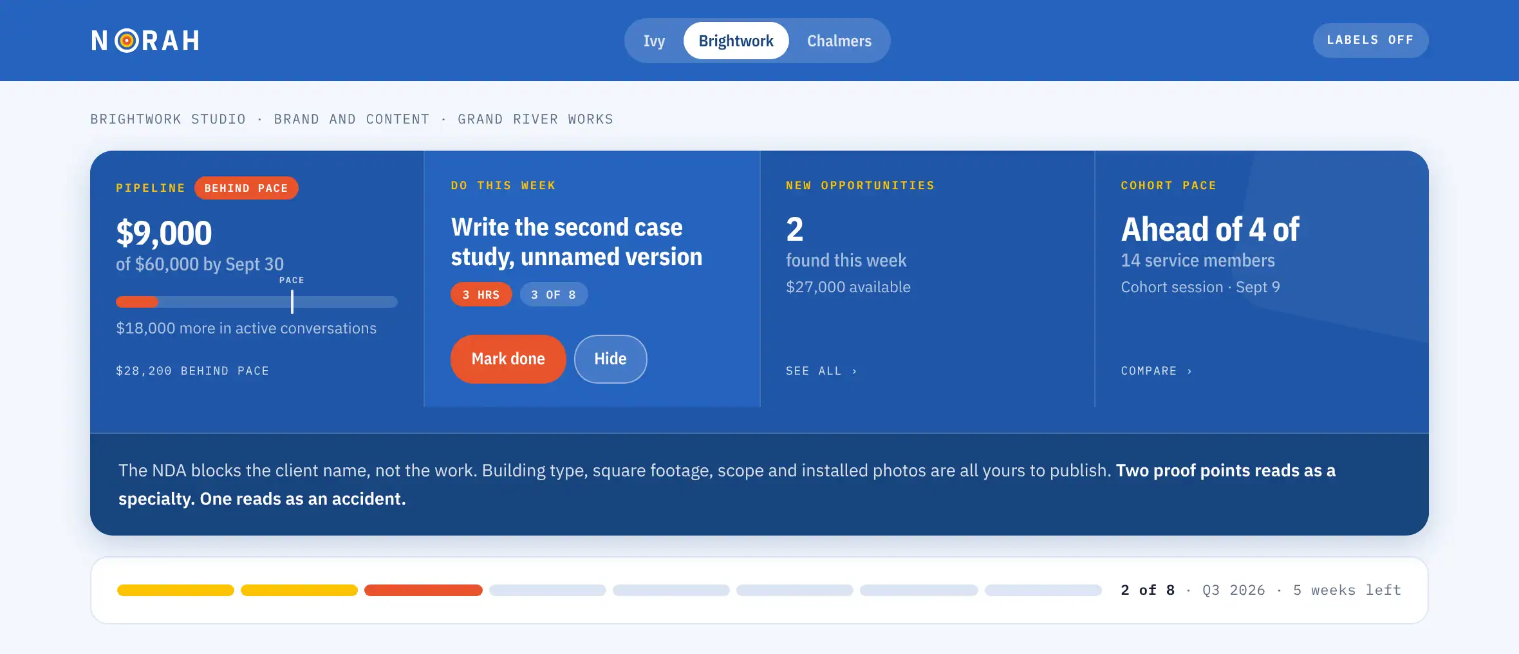This screenshot has width=1519, height=654.
Task: Click the $9,000 pipeline amount
Action: [x=163, y=232]
